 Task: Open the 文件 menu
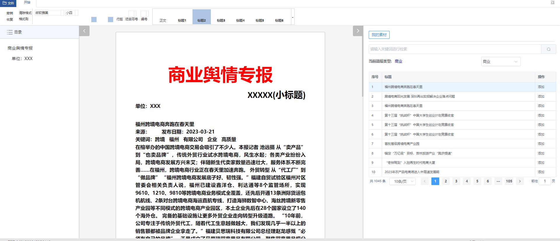8,3
